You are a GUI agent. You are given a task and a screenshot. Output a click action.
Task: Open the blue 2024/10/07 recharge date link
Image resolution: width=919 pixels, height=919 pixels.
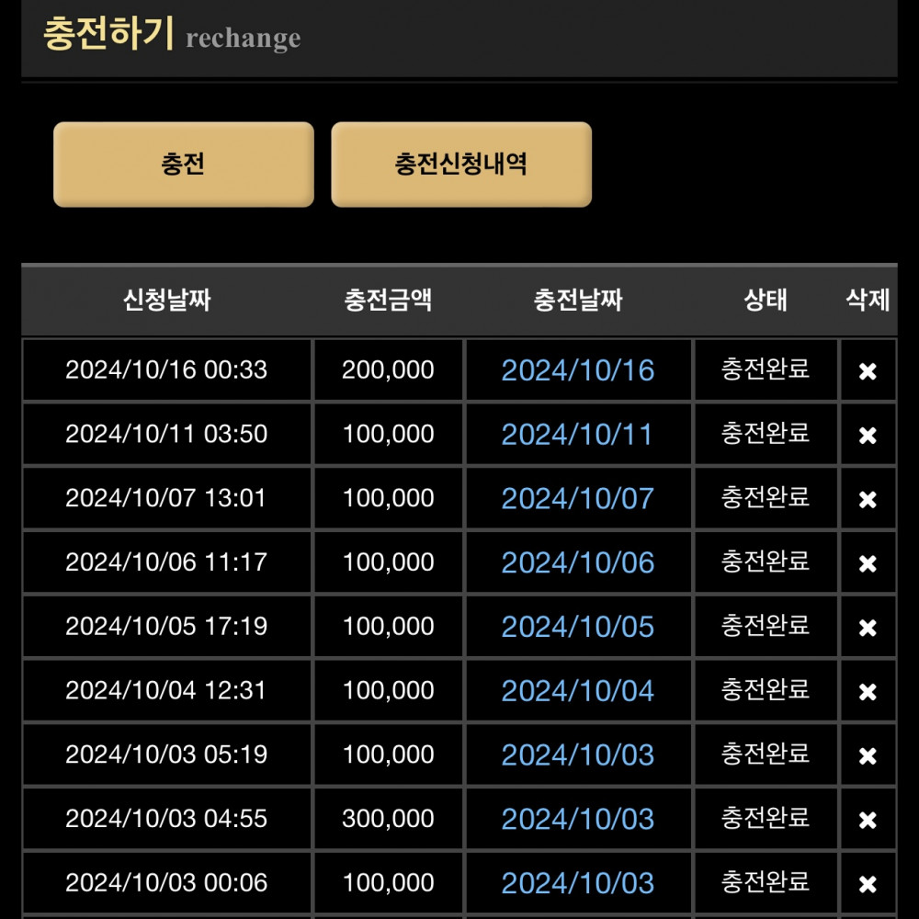[x=577, y=499]
